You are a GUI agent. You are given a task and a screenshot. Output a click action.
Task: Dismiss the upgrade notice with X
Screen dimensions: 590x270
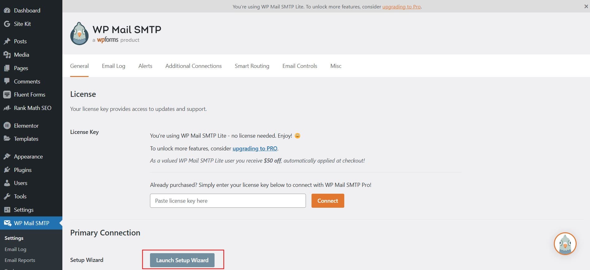(586, 6)
